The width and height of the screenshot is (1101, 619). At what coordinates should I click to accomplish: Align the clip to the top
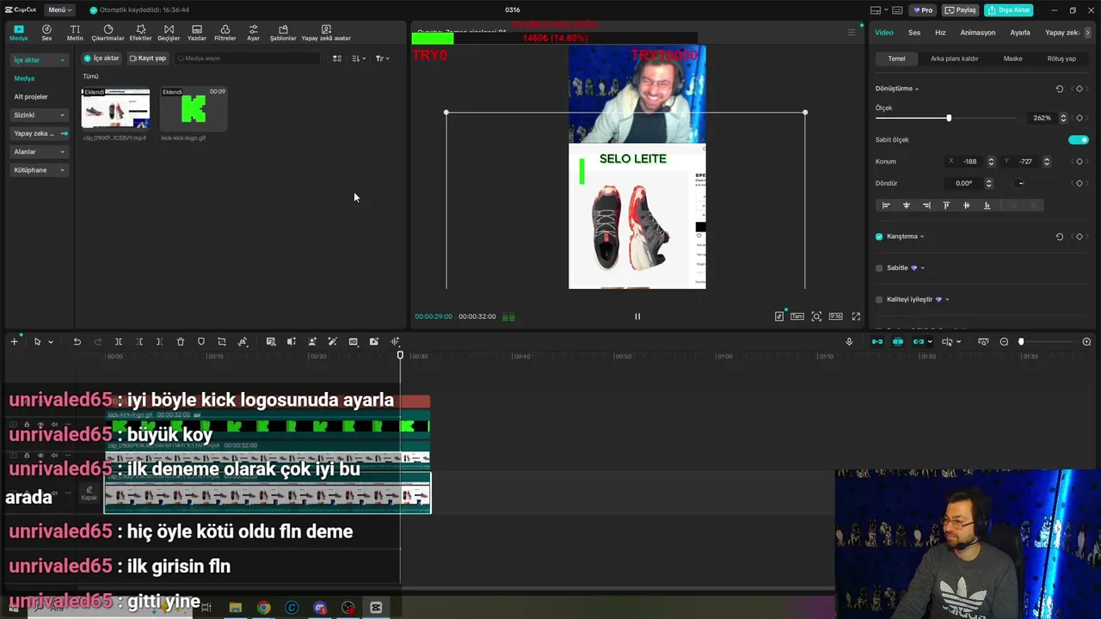click(946, 205)
